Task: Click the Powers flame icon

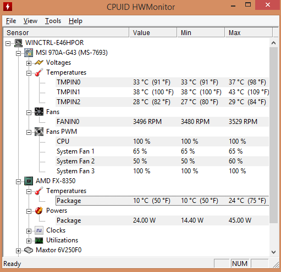Action: [x=39, y=211]
